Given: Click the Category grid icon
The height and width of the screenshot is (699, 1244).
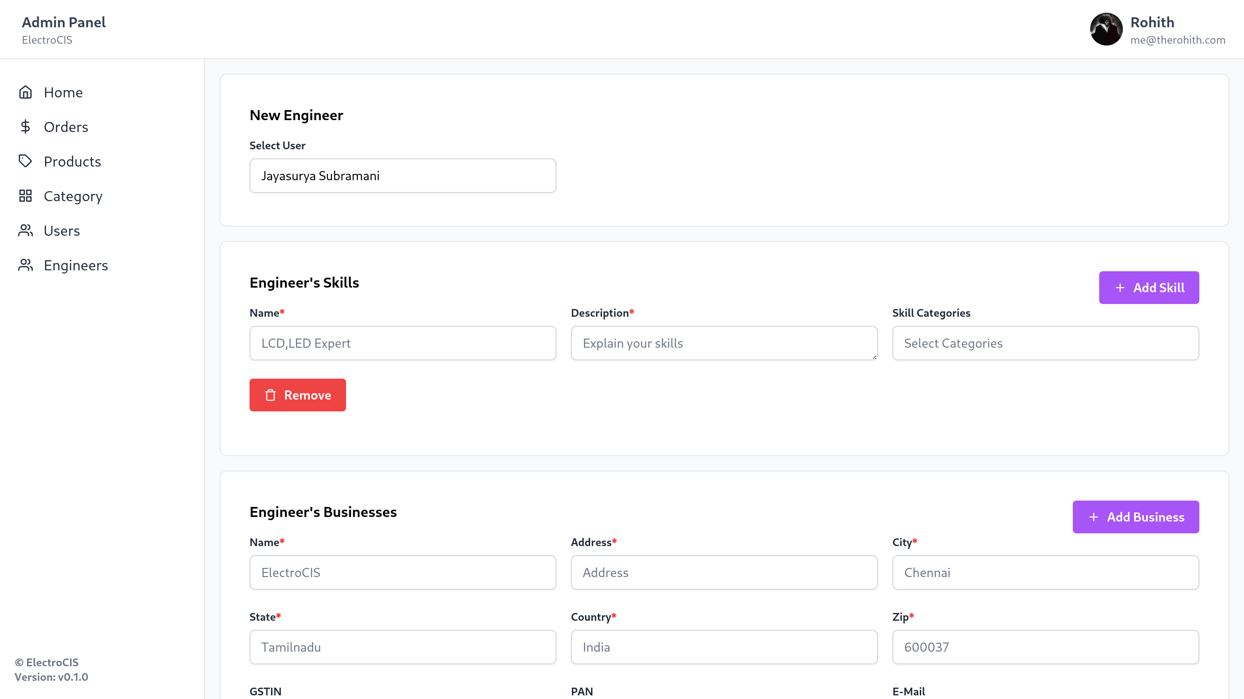Looking at the screenshot, I should point(25,196).
